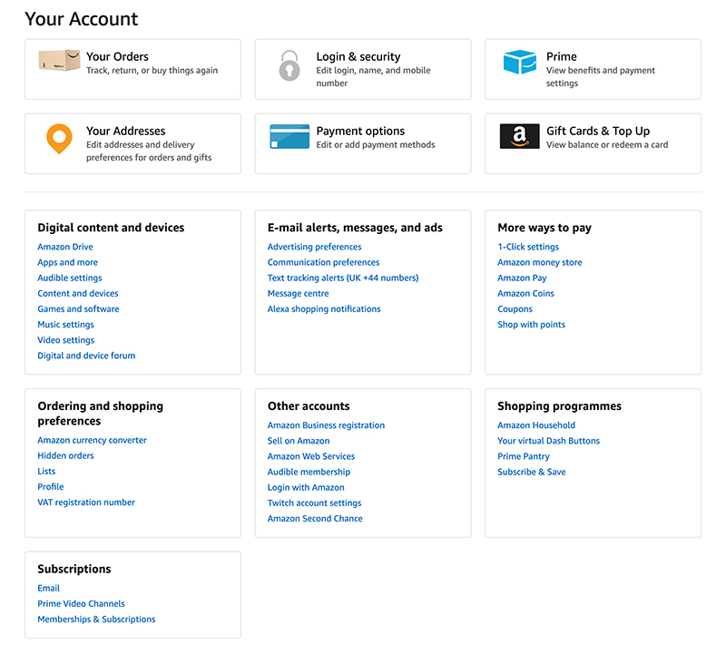Open Login with Amazon link

(306, 487)
